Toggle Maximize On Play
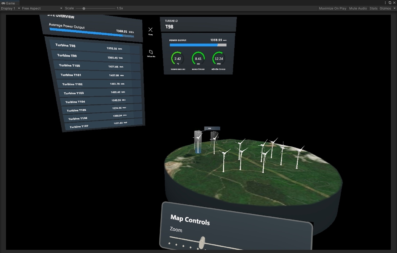The height and width of the screenshot is (253, 397). click(332, 8)
